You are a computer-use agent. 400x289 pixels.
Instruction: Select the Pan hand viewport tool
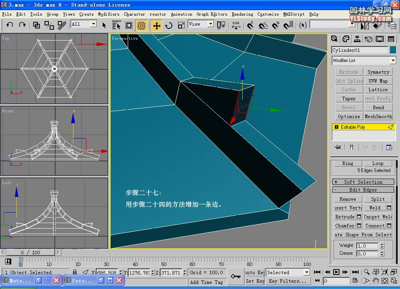point(375,281)
